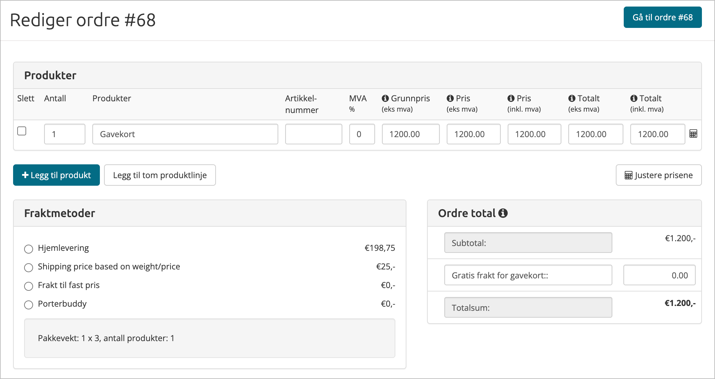This screenshot has width=715, height=379.
Task: Click the calculator icon on Gavekort row
Action: (x=693, y=134)
